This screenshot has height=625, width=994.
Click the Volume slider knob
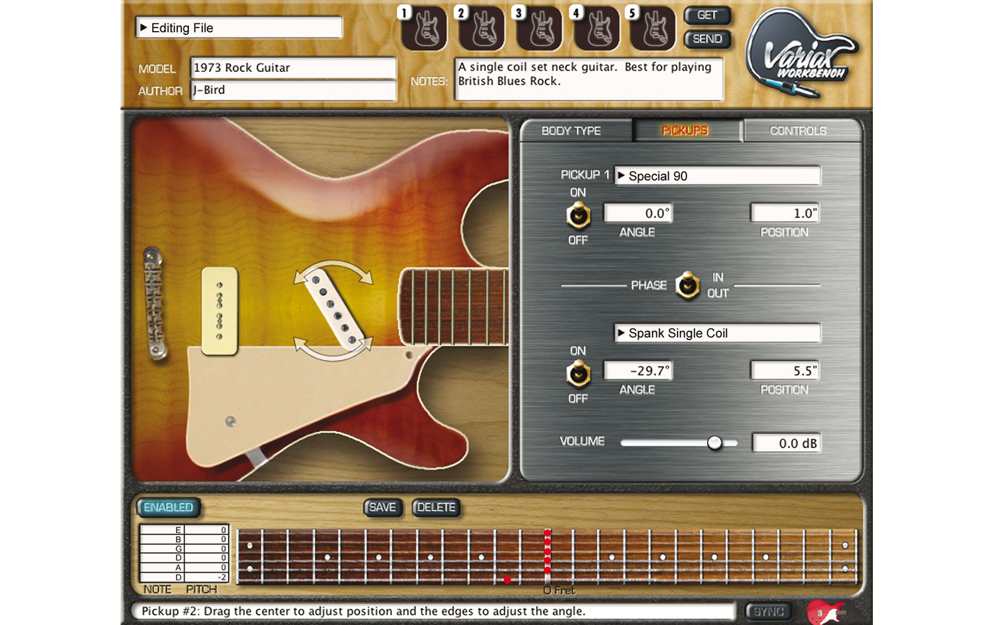pos(714,443)
